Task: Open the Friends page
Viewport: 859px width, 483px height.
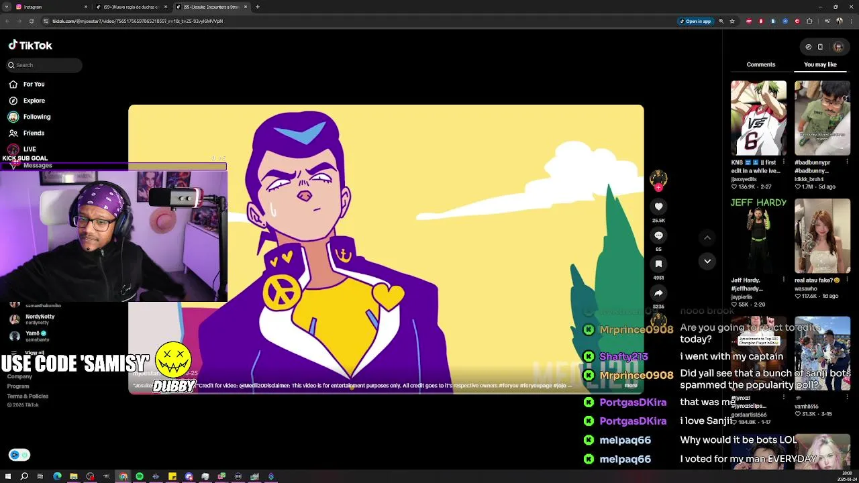Action: click(27, 133)
